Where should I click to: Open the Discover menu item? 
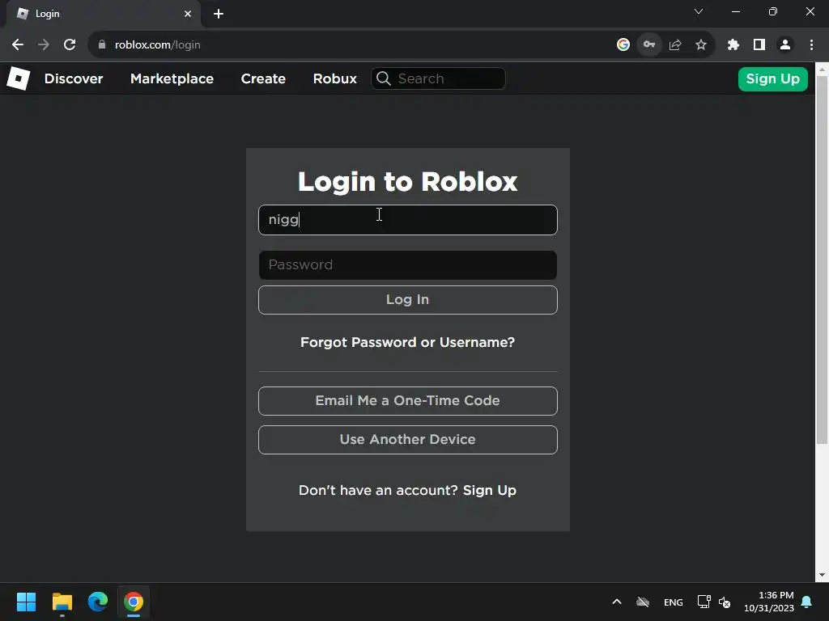coord(74,78)
